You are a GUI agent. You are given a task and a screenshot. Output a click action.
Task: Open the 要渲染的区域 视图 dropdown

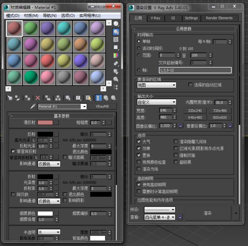(157, 85)
